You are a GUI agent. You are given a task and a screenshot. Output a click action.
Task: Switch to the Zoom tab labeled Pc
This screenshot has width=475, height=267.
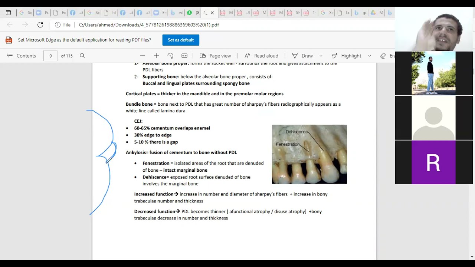43,13
